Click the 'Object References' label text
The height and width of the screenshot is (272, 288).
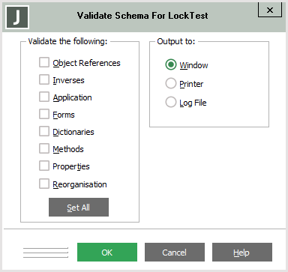pos(86,63)
